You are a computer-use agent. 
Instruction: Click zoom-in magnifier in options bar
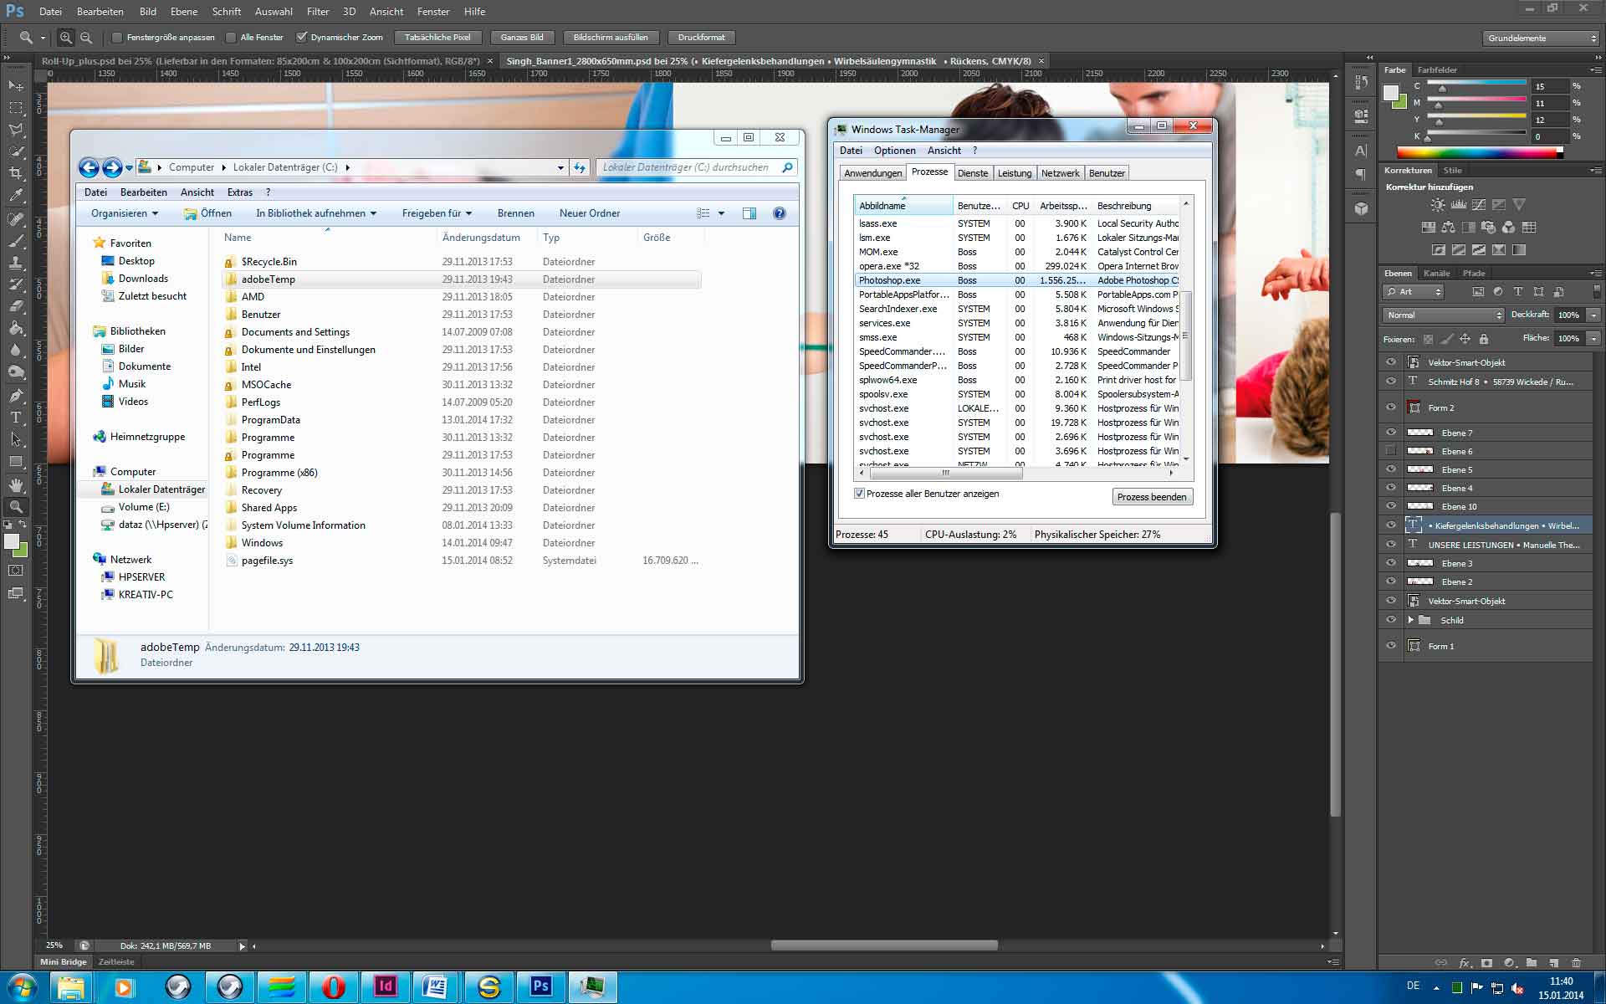66,38
